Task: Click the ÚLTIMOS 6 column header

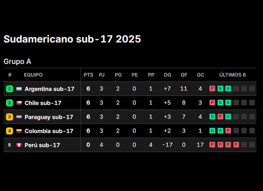Action: (x=232, y=75)
